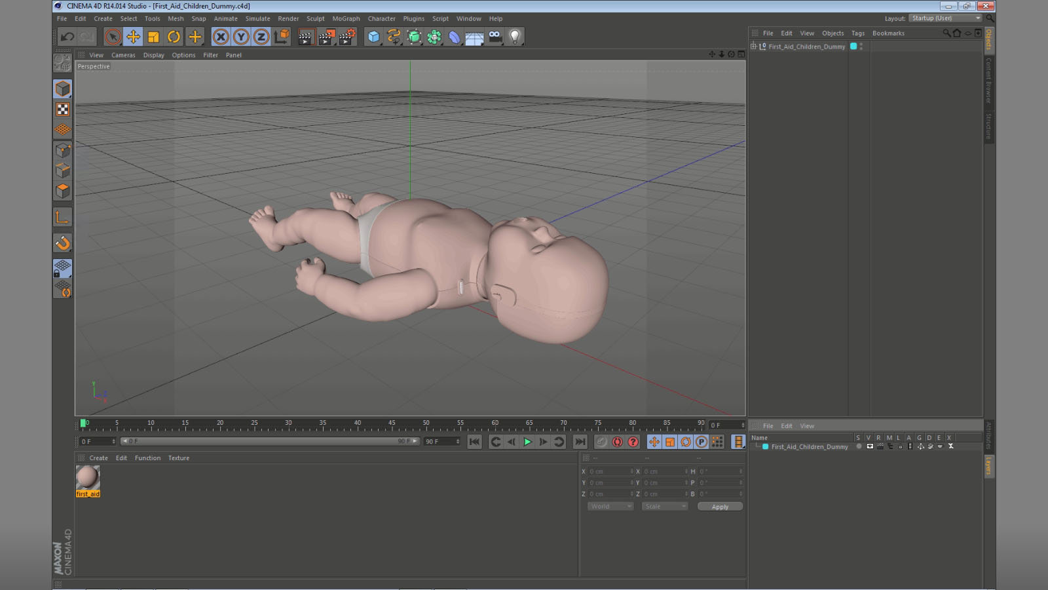The image size is (1048, 590).
Task: Add a Cube primitive object
Action: click(373, 37)
